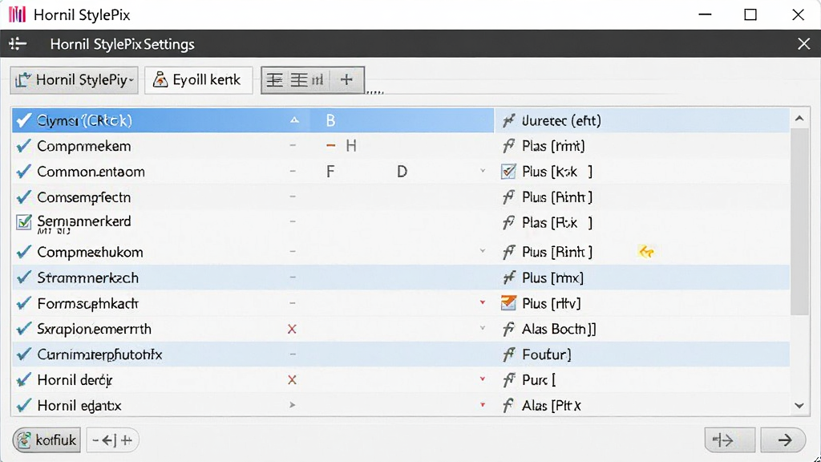Open the dropdown arrow on Common.entaom row
This screenshot has height=462, width=821.
(482, 171)
